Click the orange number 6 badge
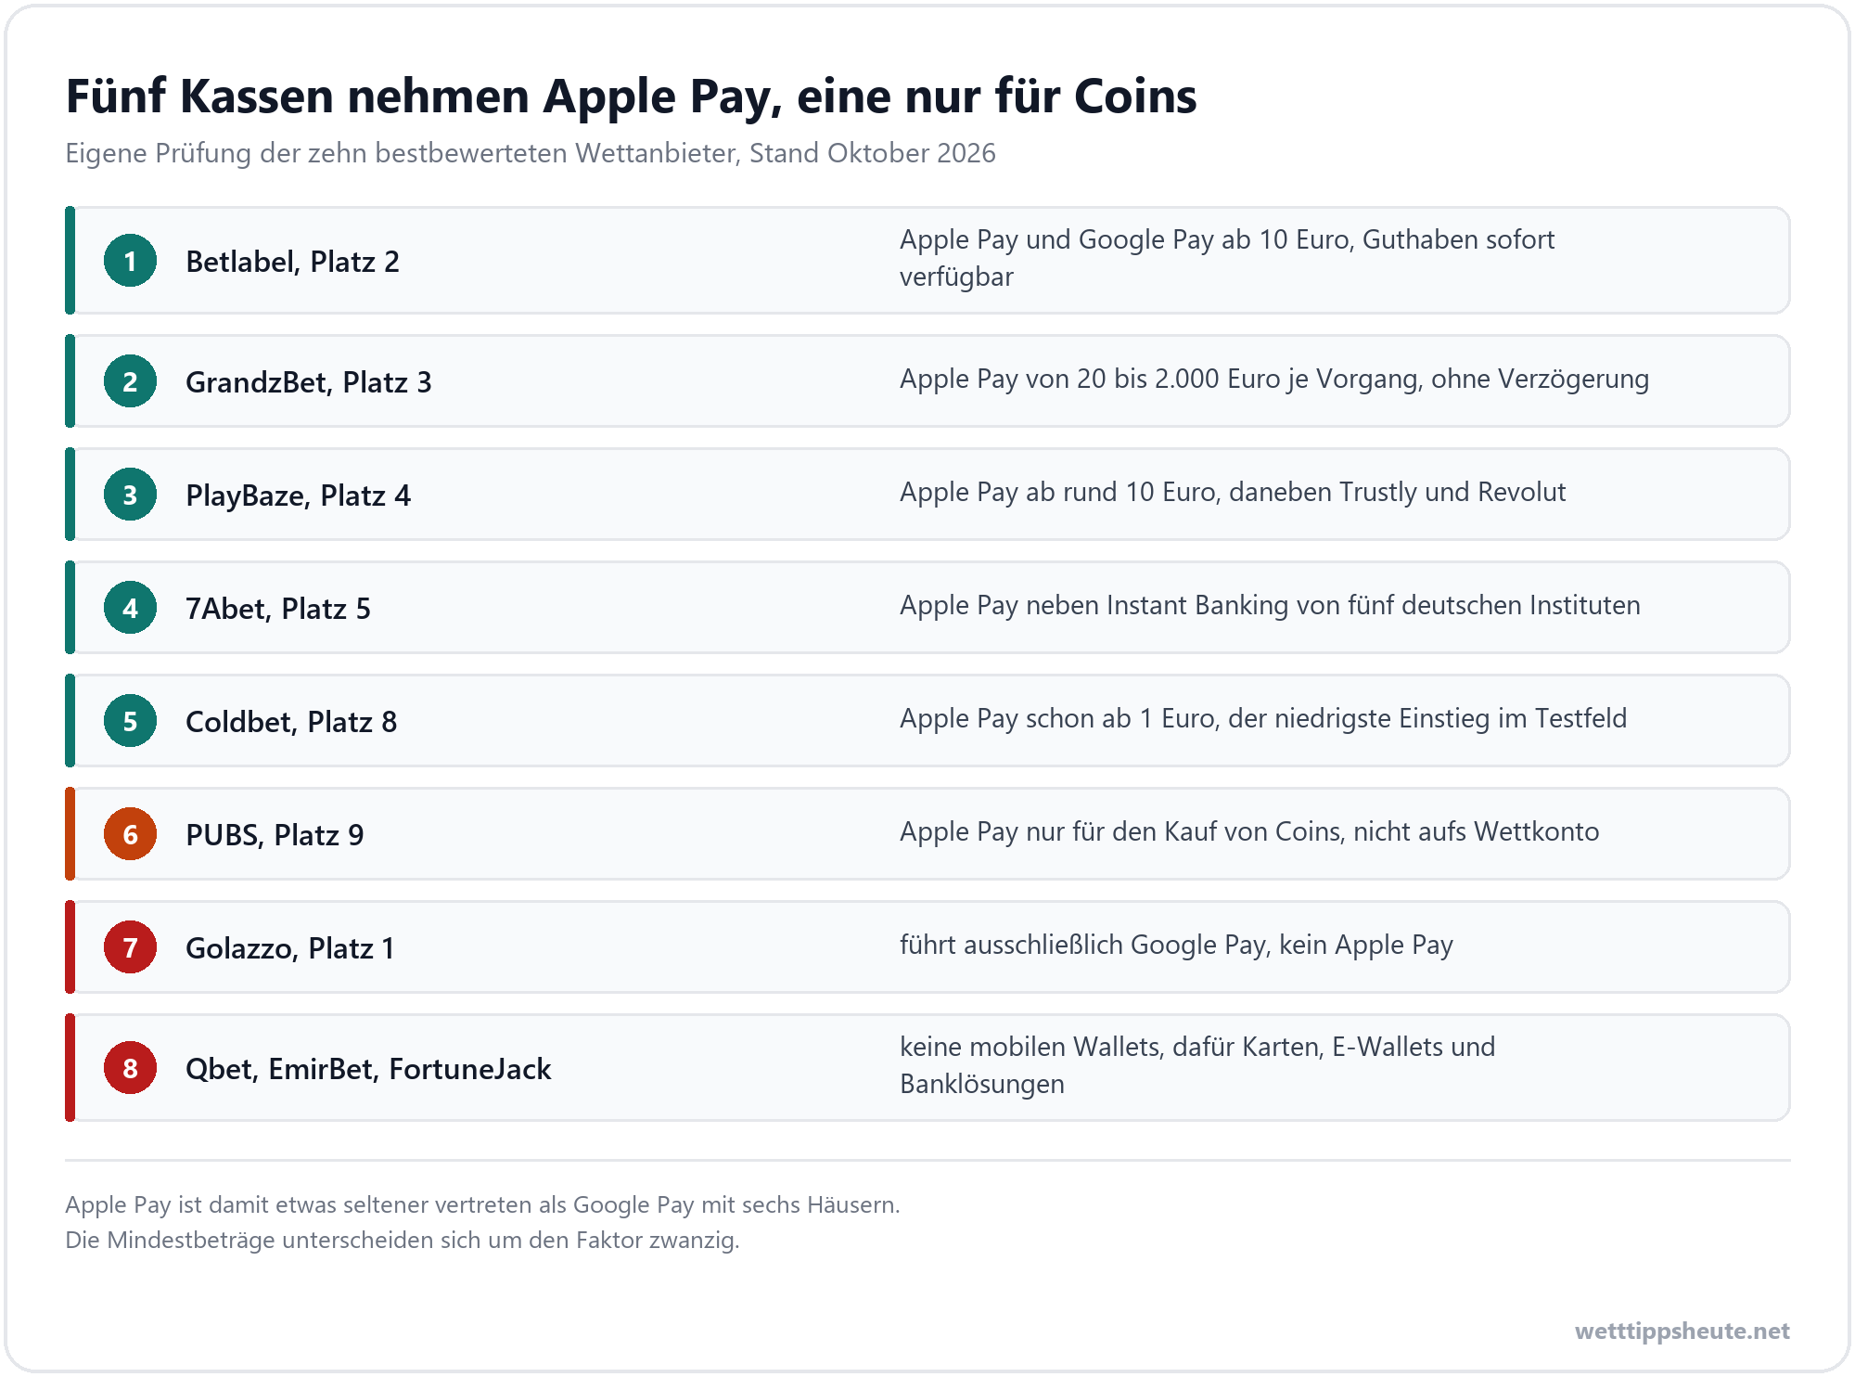Image resolution: width=1855 pixels, height=1377 pixels. 130,834
